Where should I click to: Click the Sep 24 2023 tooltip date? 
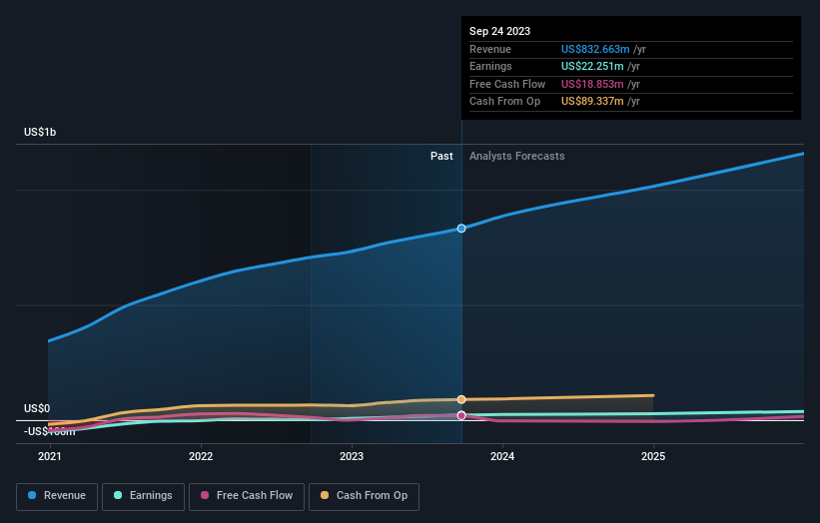[500, 31]
